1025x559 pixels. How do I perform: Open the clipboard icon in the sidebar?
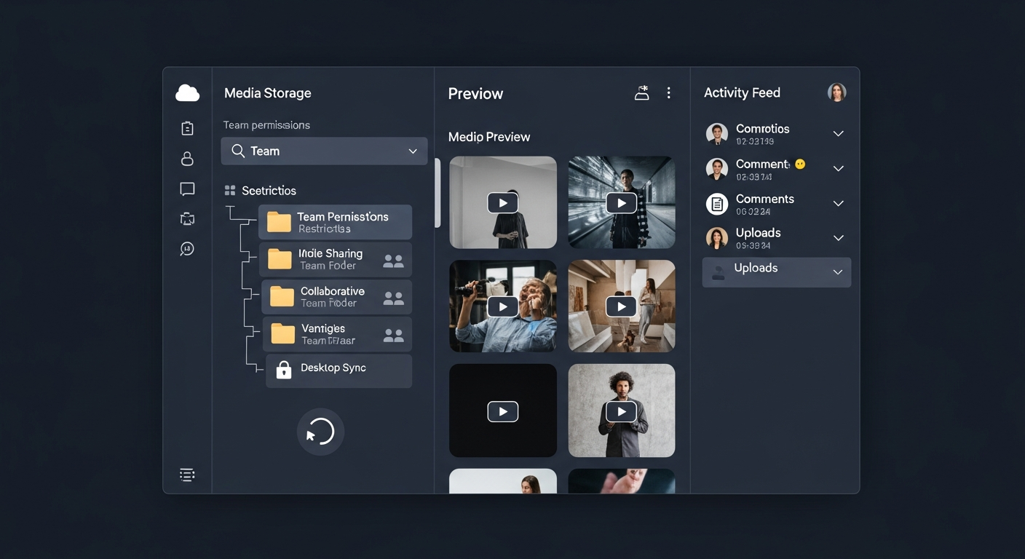click(187, 128)
